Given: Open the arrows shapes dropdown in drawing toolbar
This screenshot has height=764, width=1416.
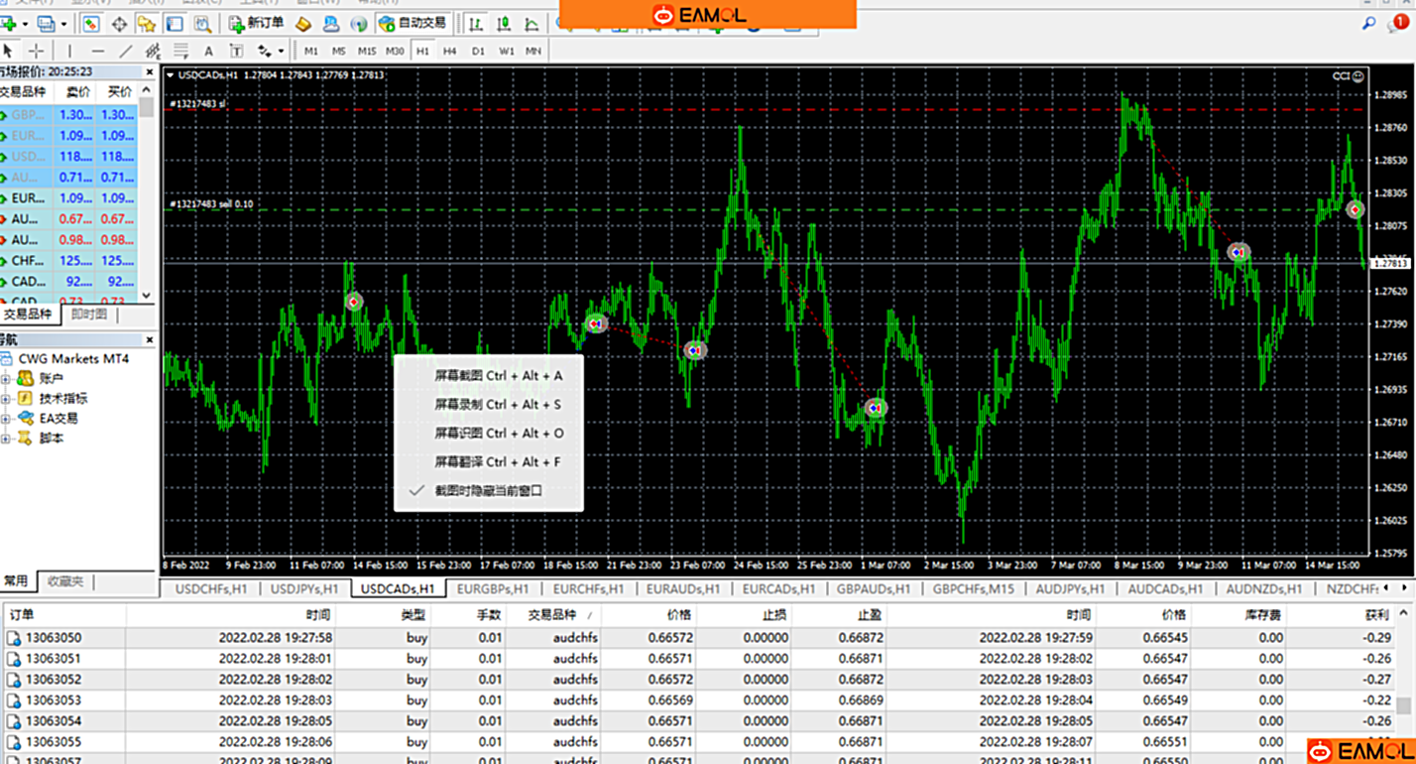Looking at the screenshot, I should (x=281, y=51).
